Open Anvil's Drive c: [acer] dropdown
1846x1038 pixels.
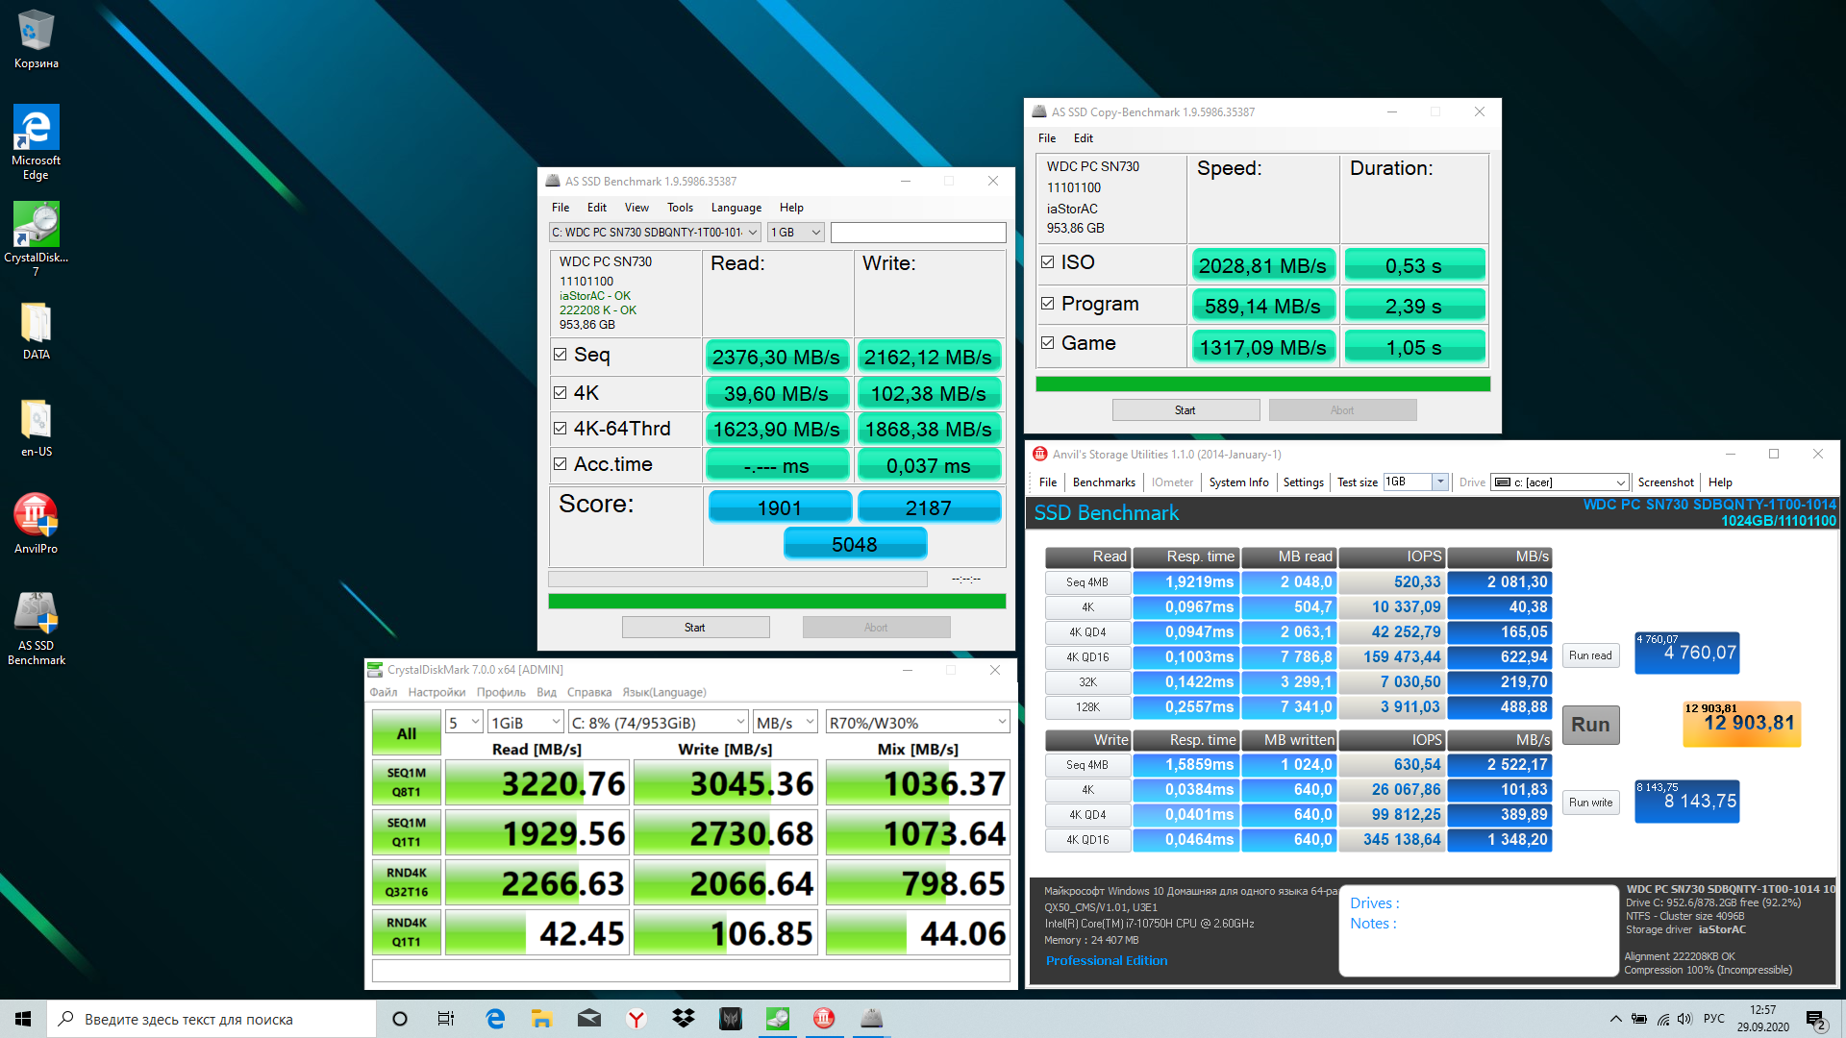point(1559,482)
